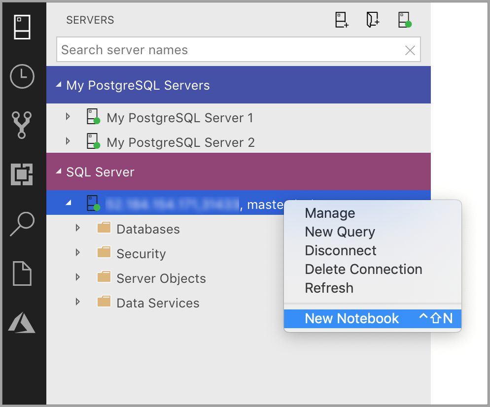The image size is (490, 407).
Task: Select My PostgreSQL Server 1 label
Action: point(180,118)
